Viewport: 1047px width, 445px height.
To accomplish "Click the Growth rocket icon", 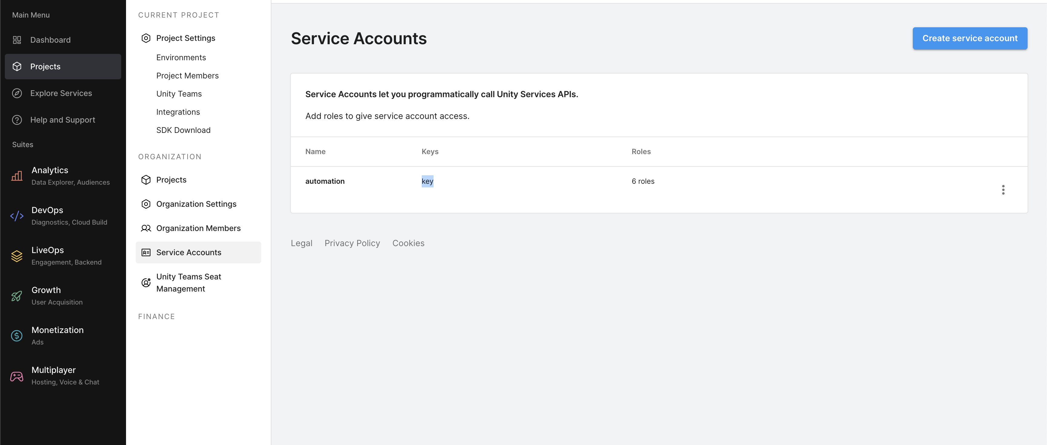I will (17, 296).
